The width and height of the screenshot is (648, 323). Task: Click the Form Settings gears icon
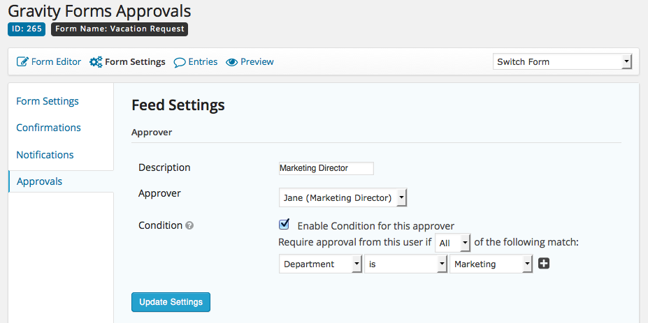pyautogui.click(x=96, y=62)
